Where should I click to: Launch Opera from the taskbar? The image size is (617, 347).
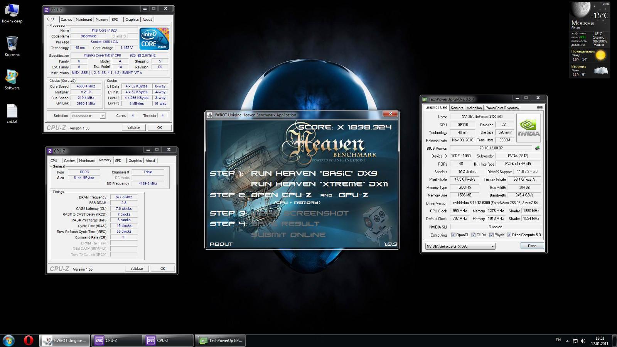point(28,340)
